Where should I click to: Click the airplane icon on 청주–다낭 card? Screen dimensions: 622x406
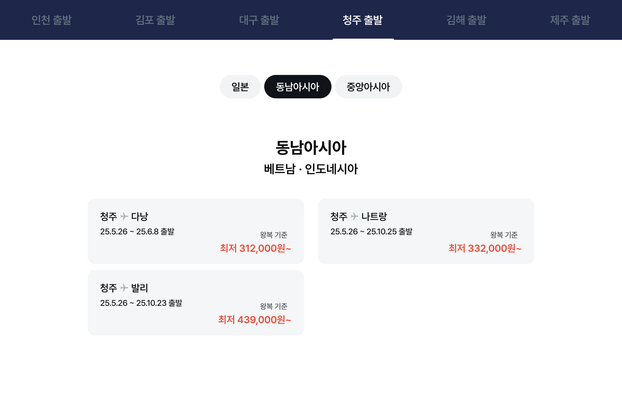pos(124,216)
